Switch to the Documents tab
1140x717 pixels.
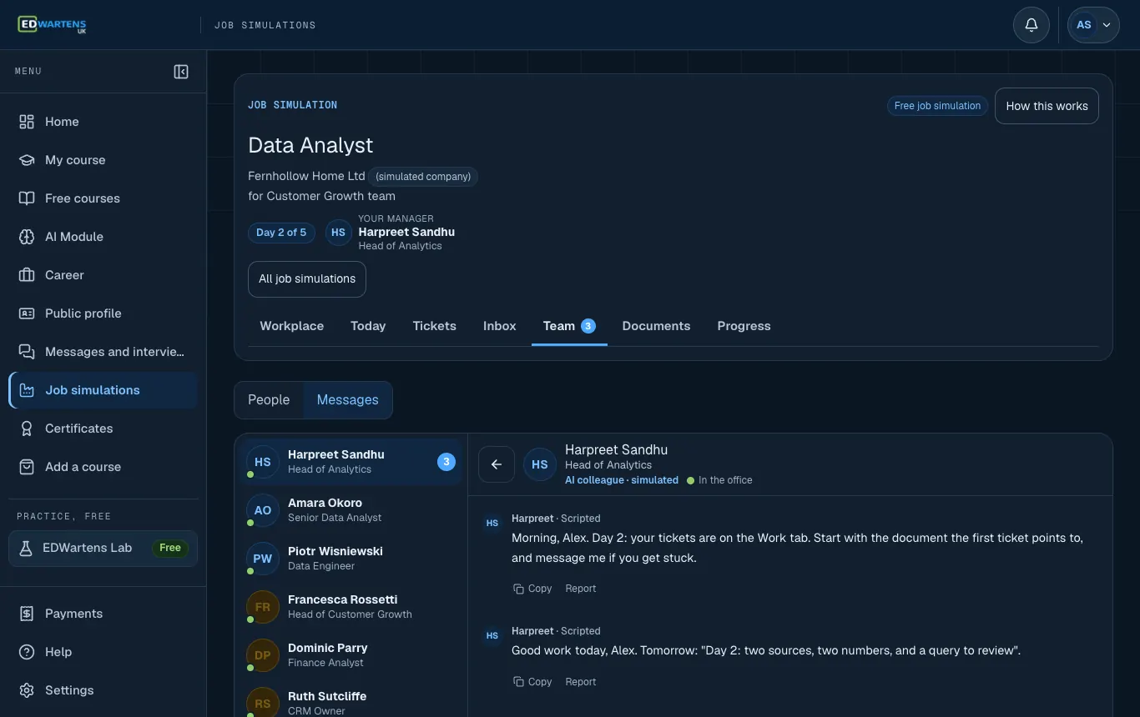[x=656, y=326]
